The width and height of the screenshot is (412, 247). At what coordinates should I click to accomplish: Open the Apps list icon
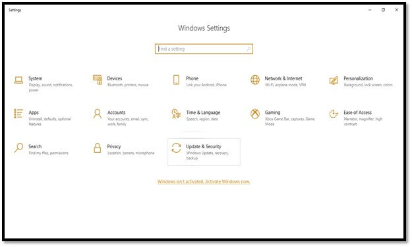click(18, 114)
